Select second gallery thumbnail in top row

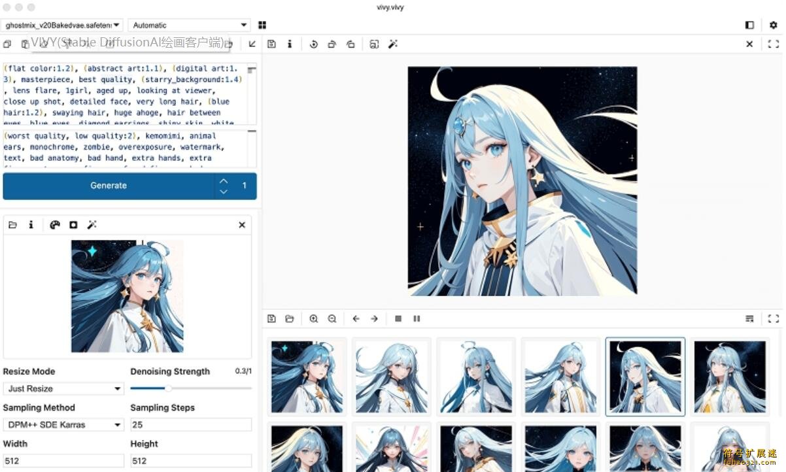(x=392, y=377)
